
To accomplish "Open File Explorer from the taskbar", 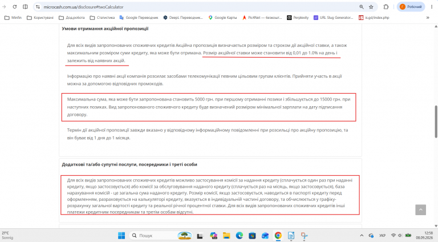I will pos(226,236).
